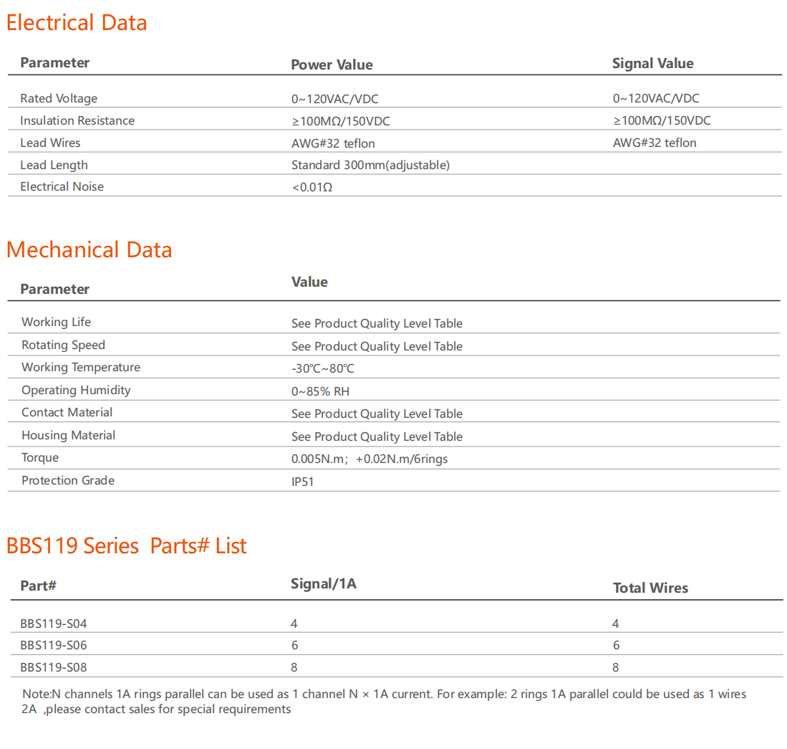Click the Signal/1A column header

[323, 583]
